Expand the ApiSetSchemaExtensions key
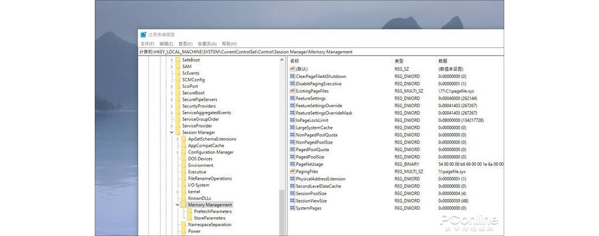 (x=178, y=139)
